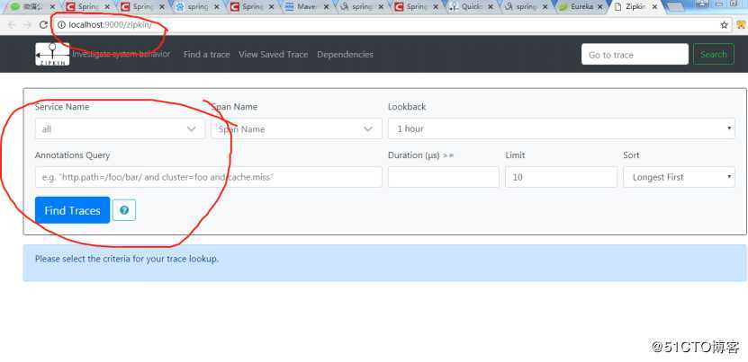Screen dimensions: 748x362
Task: Open the Span Name dropdown
Action: [296, 128]
